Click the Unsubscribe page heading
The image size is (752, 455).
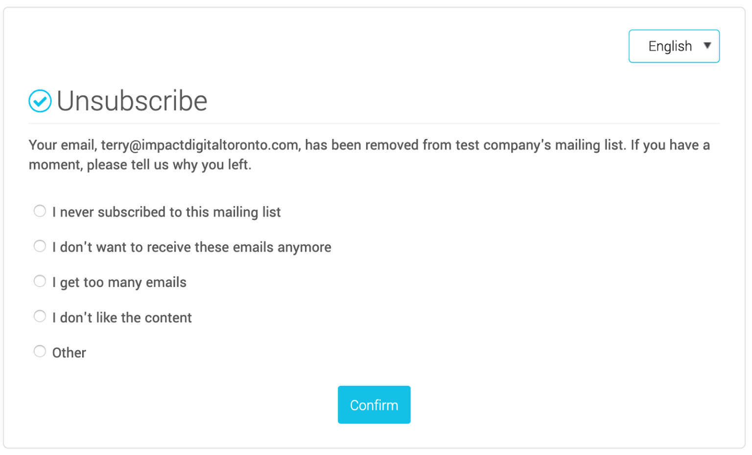pos(131,101)
